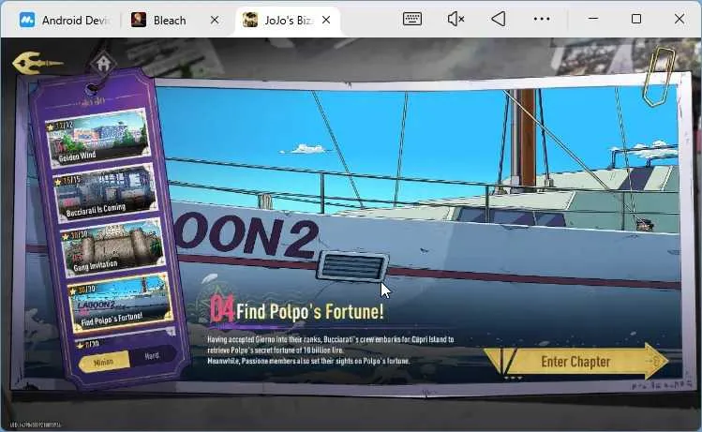Switch difficulty to Hard
This screenshot has width=702, height=432.
click(152, 356)
